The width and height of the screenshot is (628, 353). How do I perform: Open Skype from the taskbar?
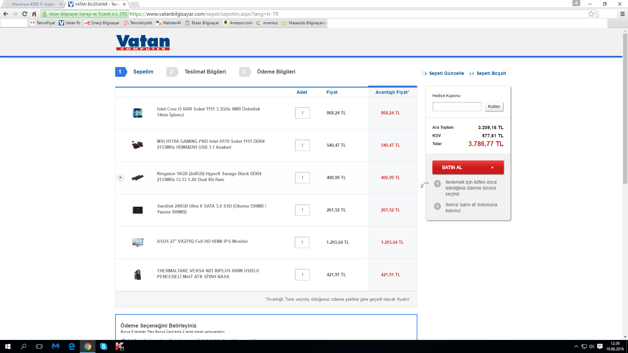click(x=103, y=346)
